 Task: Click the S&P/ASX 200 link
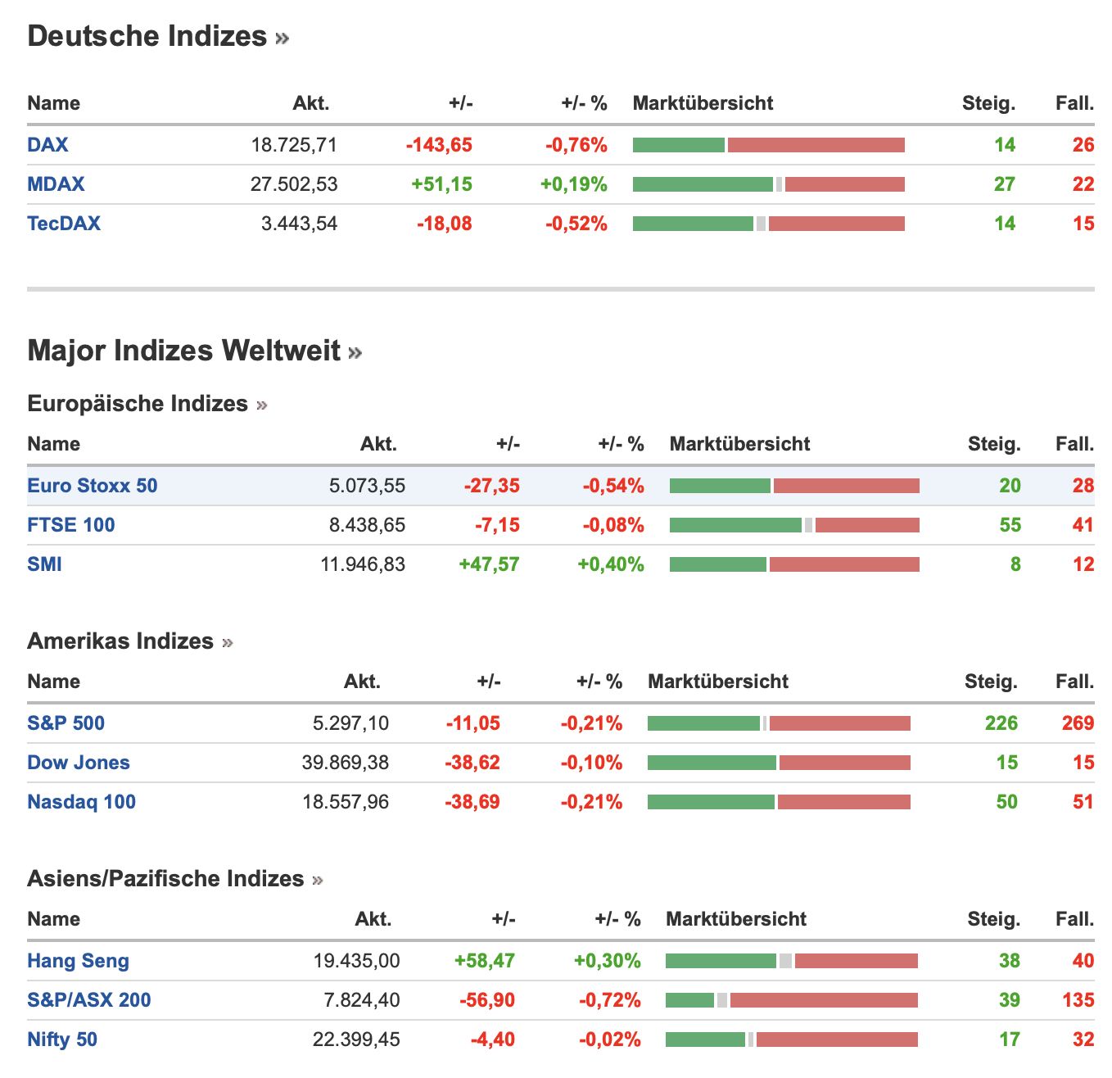(89, 1000)
